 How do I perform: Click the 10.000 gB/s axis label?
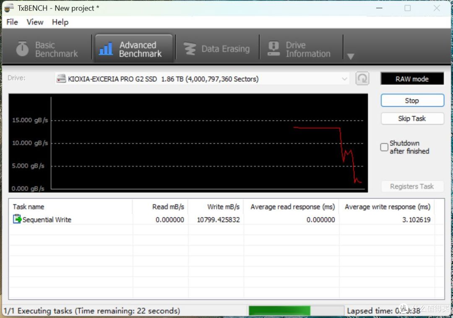[x=30, y=143]
